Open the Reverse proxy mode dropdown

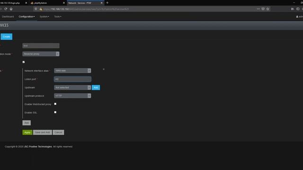coord(41,54)
